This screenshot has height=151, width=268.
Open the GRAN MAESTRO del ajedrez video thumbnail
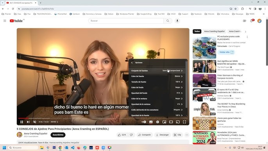point(204,66)
